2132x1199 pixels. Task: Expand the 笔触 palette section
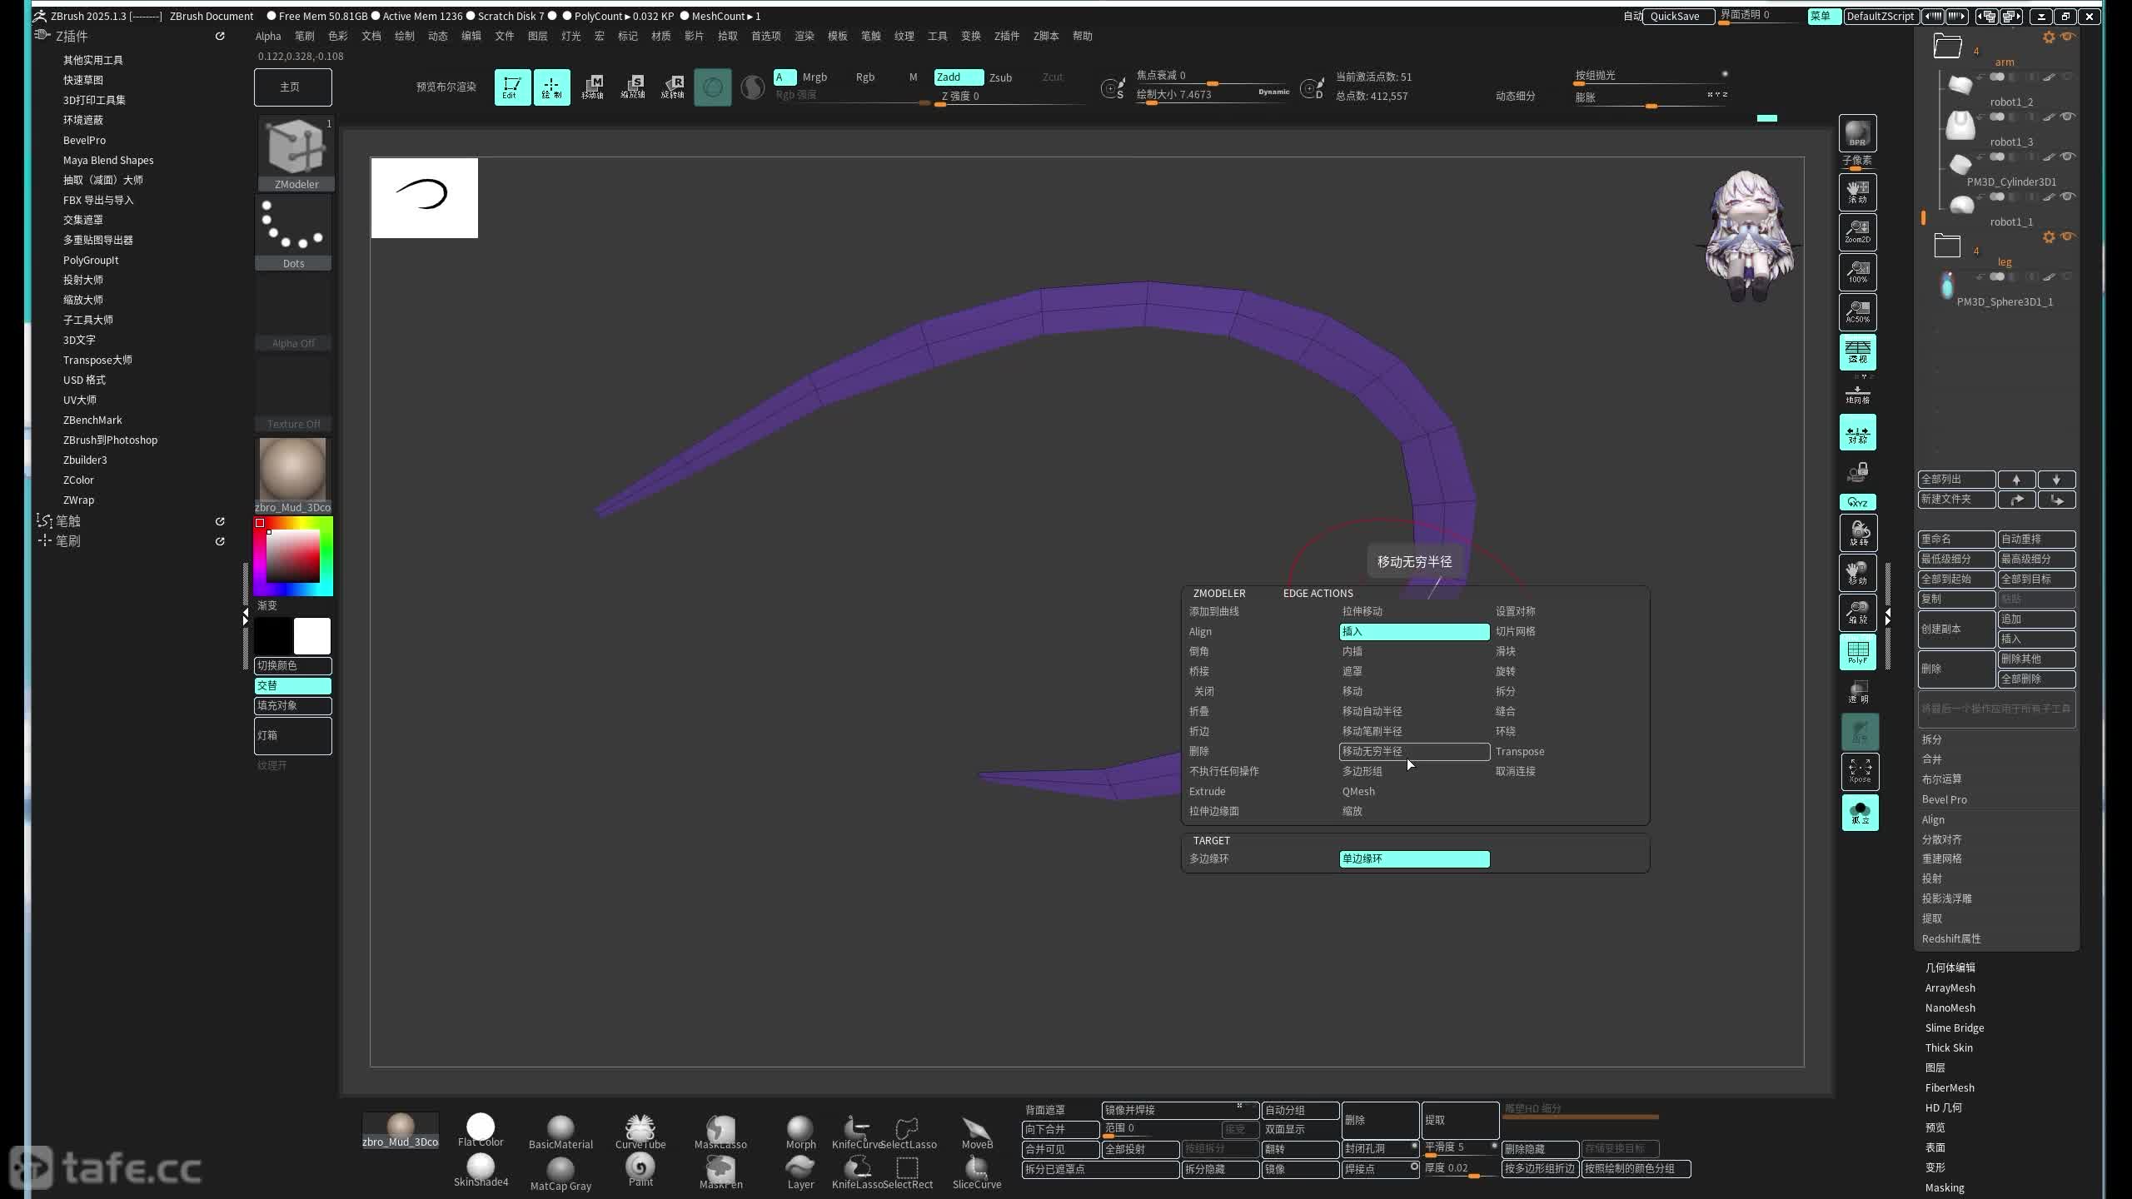pyautogui.click(x=68, y=521)
